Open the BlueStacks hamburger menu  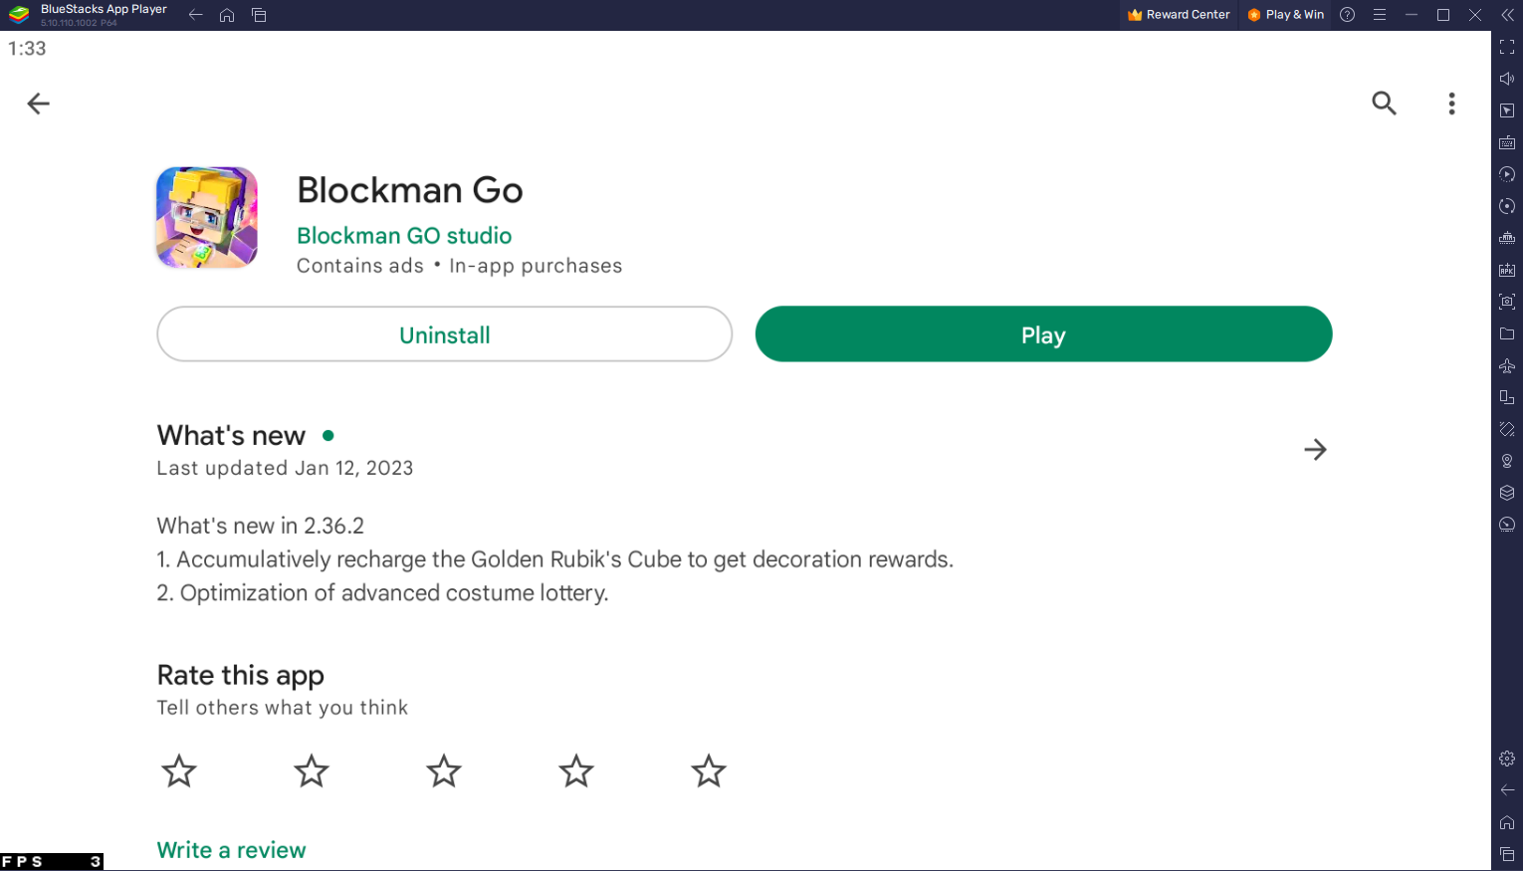point(1380,15)
